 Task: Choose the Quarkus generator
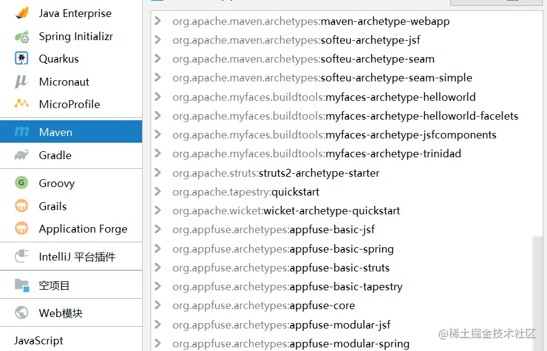pyautogui.click(x=71, y=59)
